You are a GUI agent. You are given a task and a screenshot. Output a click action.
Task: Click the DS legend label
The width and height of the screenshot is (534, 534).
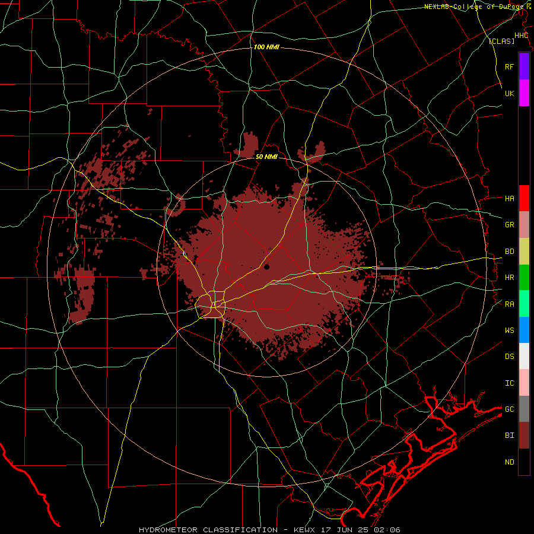(x=509, y=357)
